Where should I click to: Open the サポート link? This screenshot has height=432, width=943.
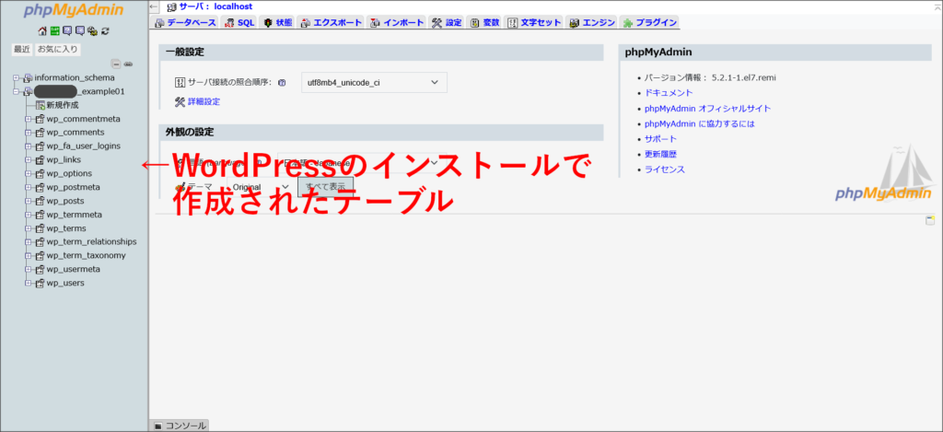tap(661, 139)
